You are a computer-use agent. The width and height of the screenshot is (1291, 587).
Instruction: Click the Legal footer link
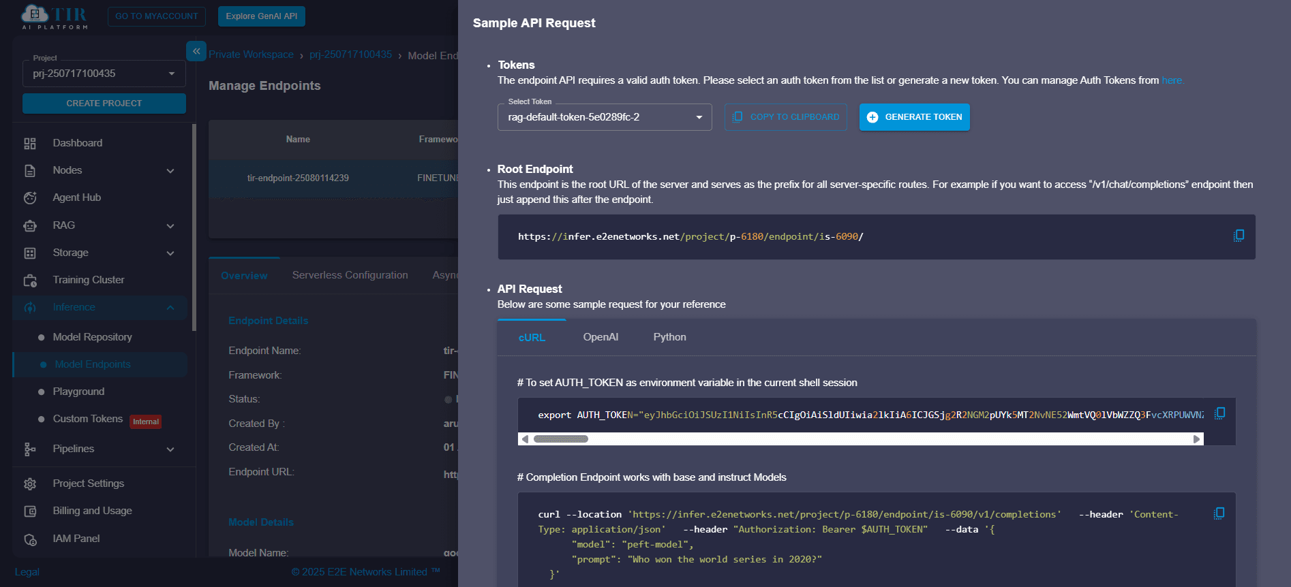click(x=27, y=572)
